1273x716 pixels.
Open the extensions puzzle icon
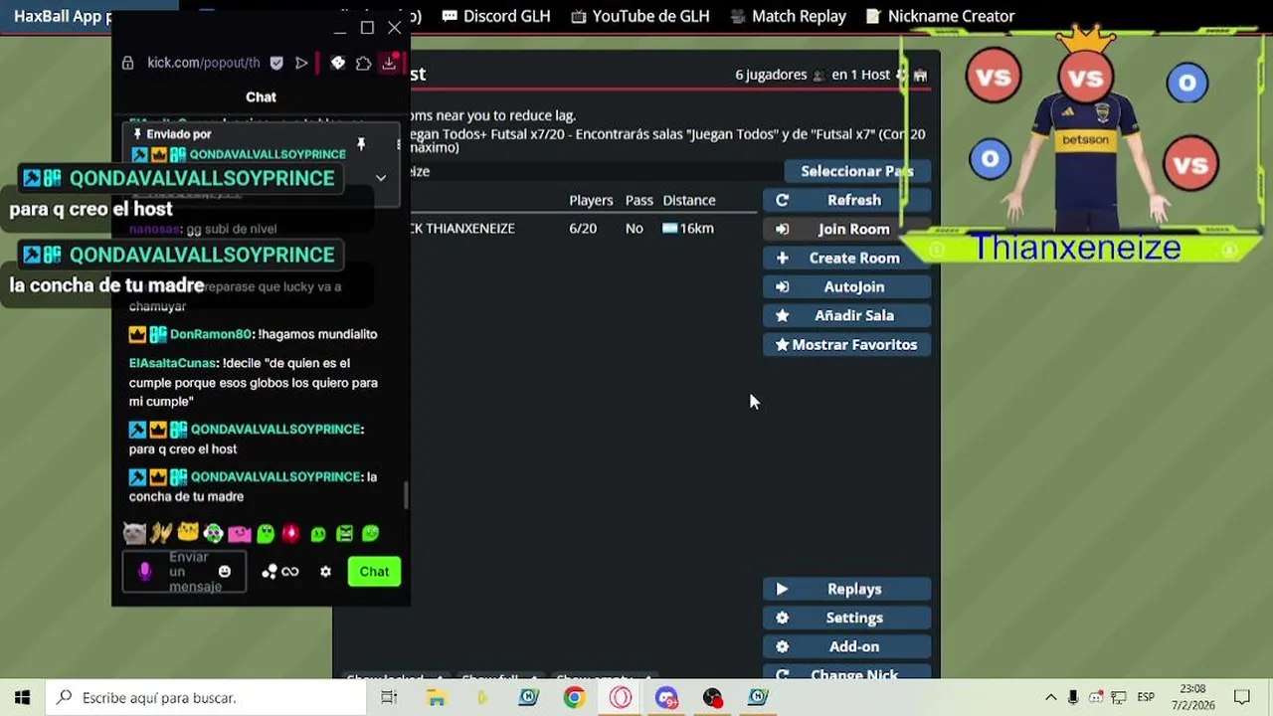[363, 63]
